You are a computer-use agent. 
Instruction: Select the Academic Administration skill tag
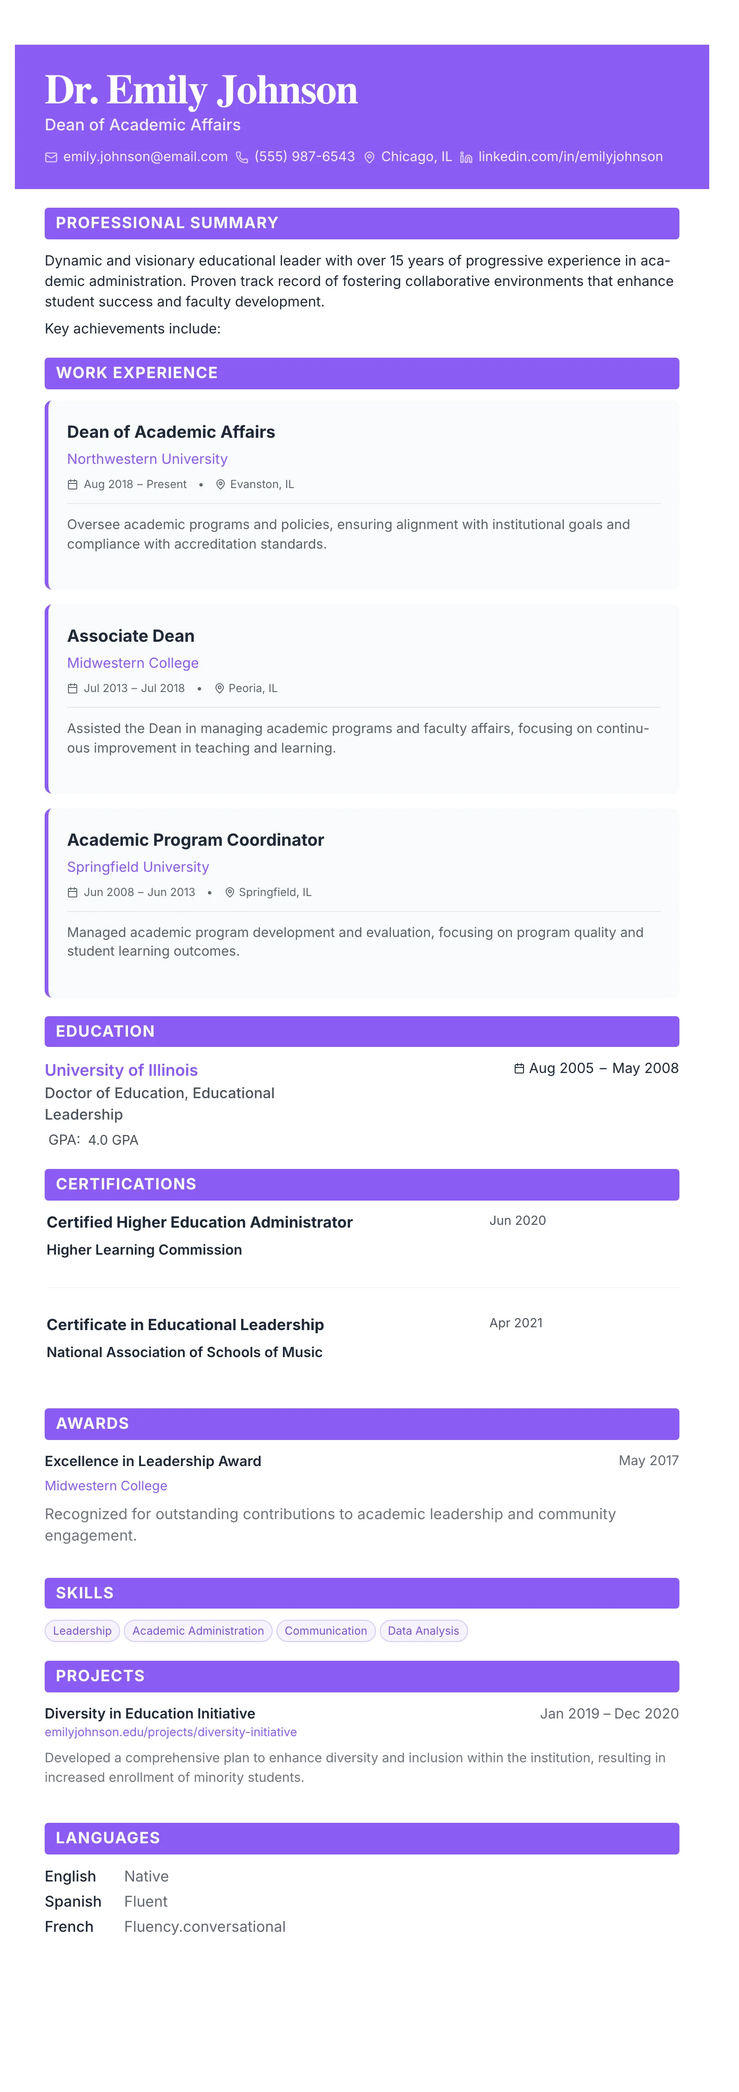(x=198, y=1631)
